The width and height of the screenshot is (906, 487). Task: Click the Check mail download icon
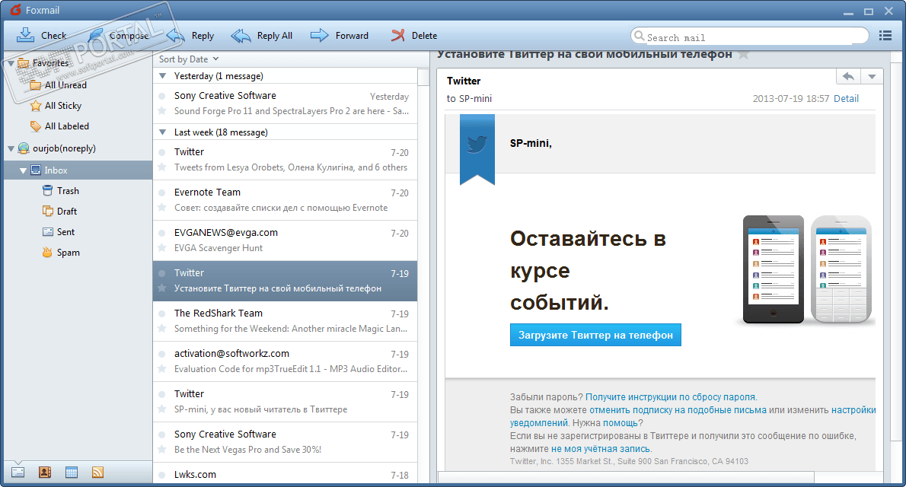25,35
